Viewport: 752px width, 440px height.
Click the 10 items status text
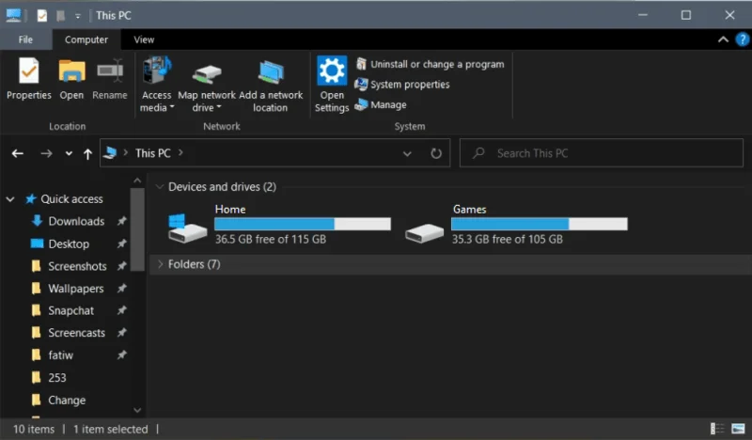coord(34,429)
